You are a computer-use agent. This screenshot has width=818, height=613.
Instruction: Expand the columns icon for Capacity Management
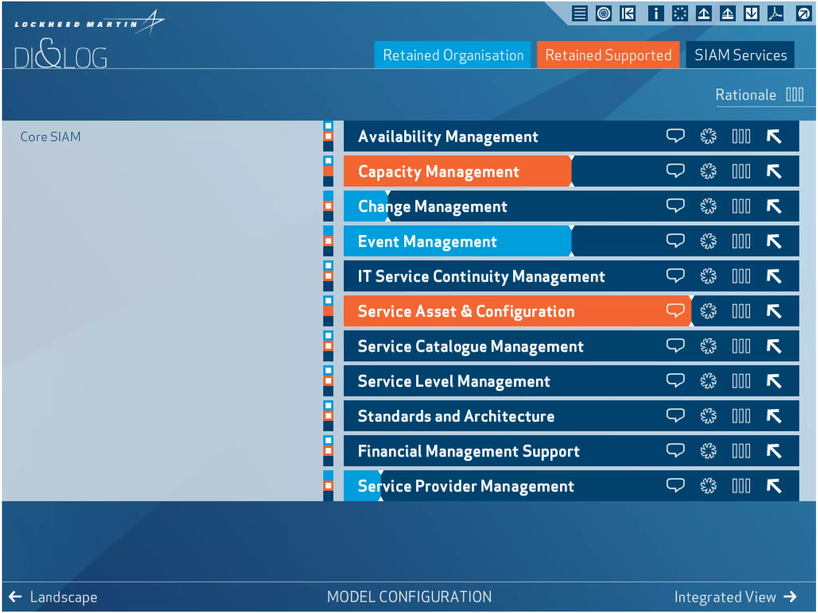point(741,171)
